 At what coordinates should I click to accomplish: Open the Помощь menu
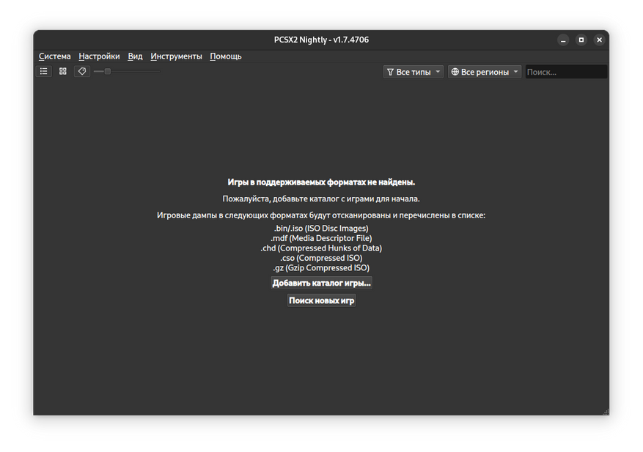(226, 56)
